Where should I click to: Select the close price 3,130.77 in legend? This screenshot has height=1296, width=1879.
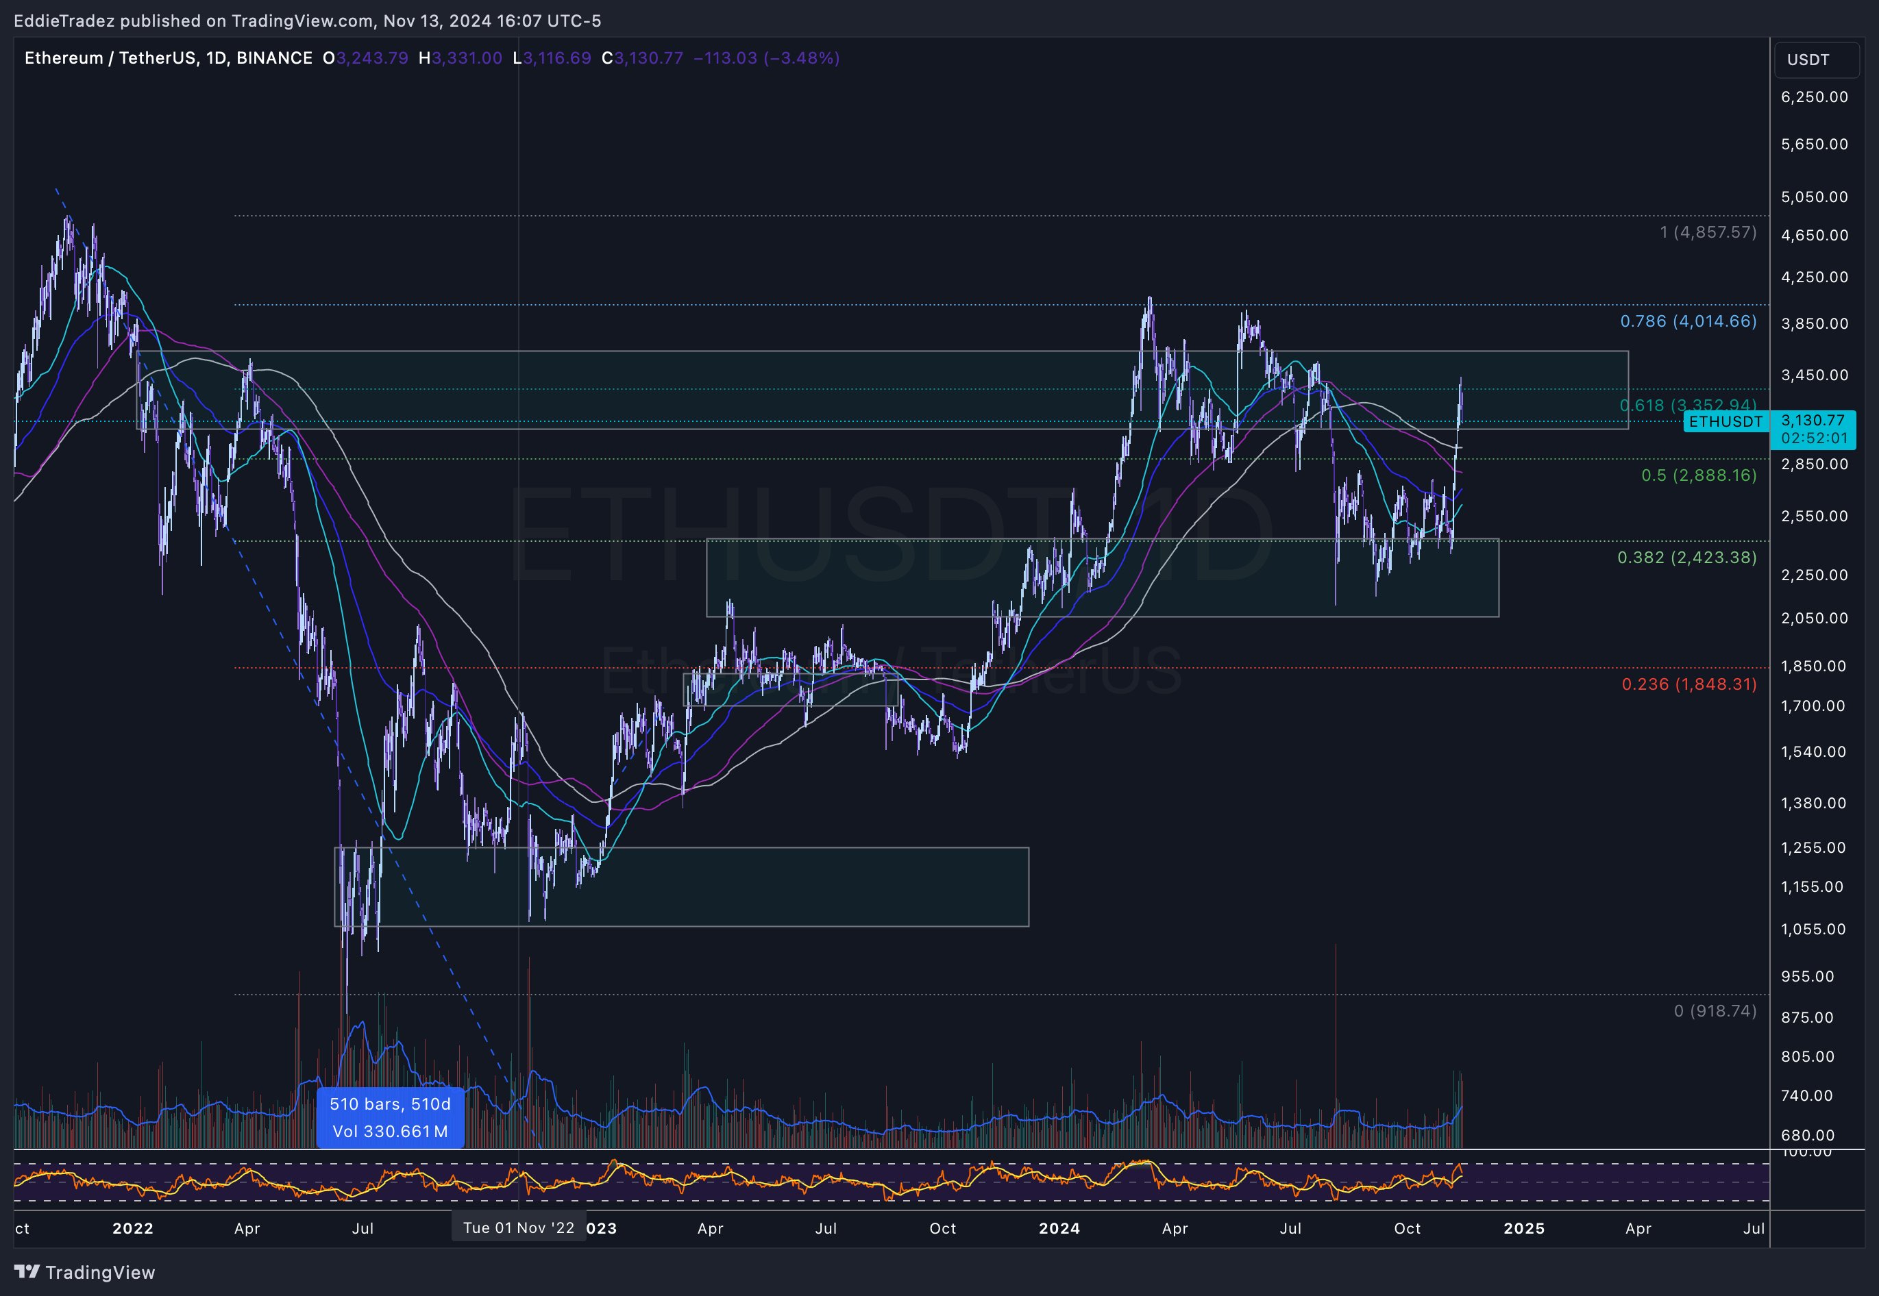click(x=647, y=58)
